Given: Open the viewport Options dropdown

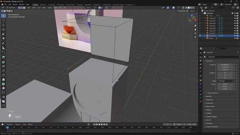Looking at the screenshot, I should (x=193, y=11).
